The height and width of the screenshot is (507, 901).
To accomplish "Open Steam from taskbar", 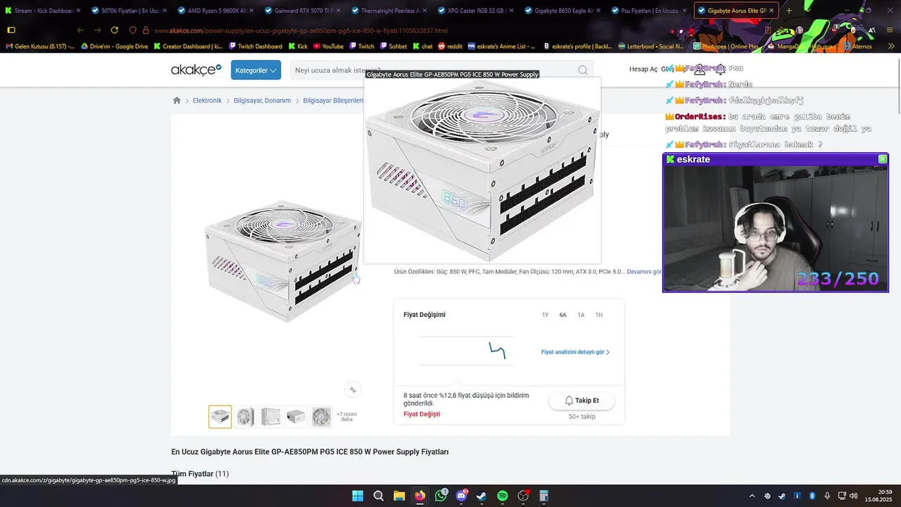I will click(481, 496).
